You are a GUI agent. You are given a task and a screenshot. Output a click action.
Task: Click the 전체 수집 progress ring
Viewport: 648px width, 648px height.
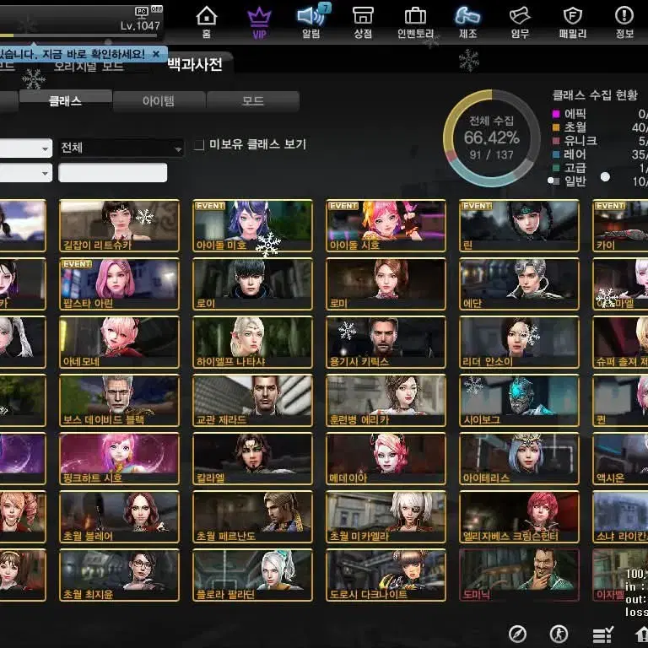pos(491,138)
